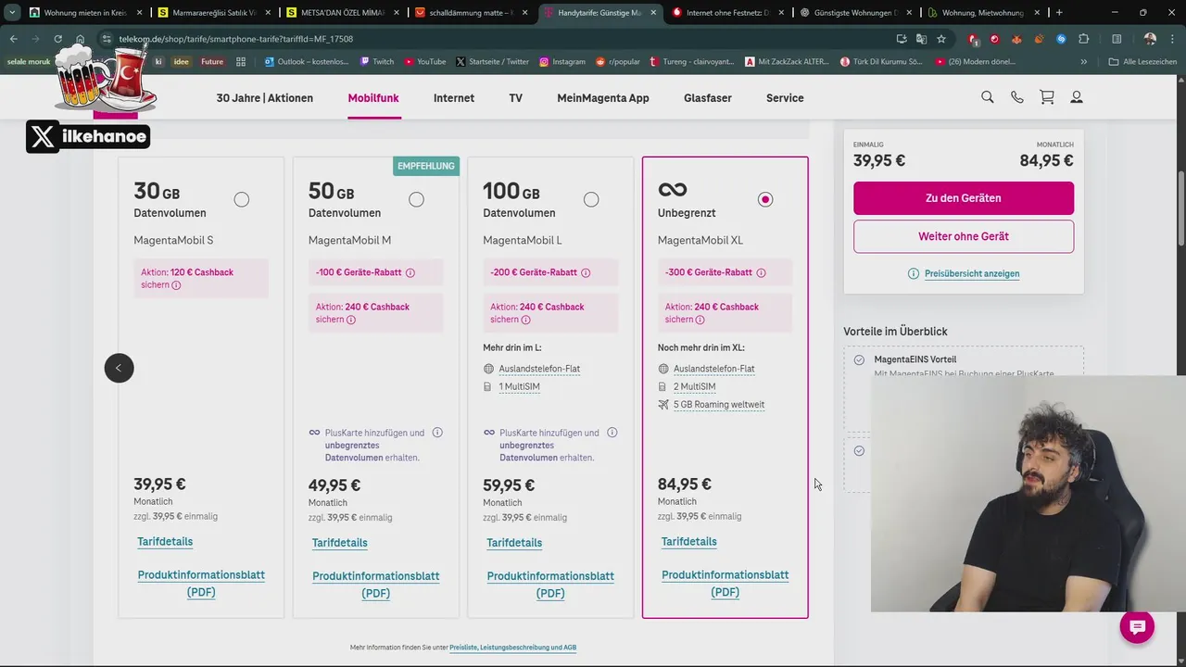The image size is (1186, 667).
Task: Select the 30 GB MagentaMobil S radio button
Action: click(242, 199)
